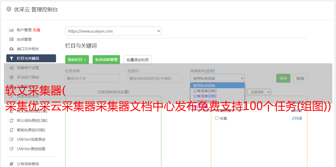This screenshot has height=167, width=336.
Task: Click the bar chart icon for 账户管理
Action: point(12,30)
